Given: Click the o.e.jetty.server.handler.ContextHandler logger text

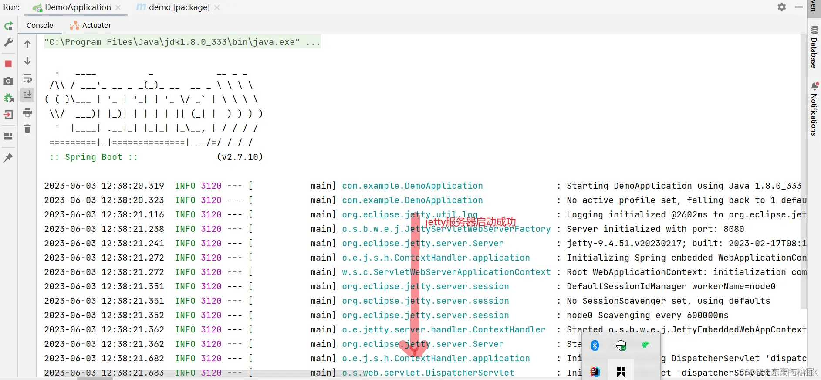Looking at the screenshot, I should pyautogui.click(x=444, y=329).
